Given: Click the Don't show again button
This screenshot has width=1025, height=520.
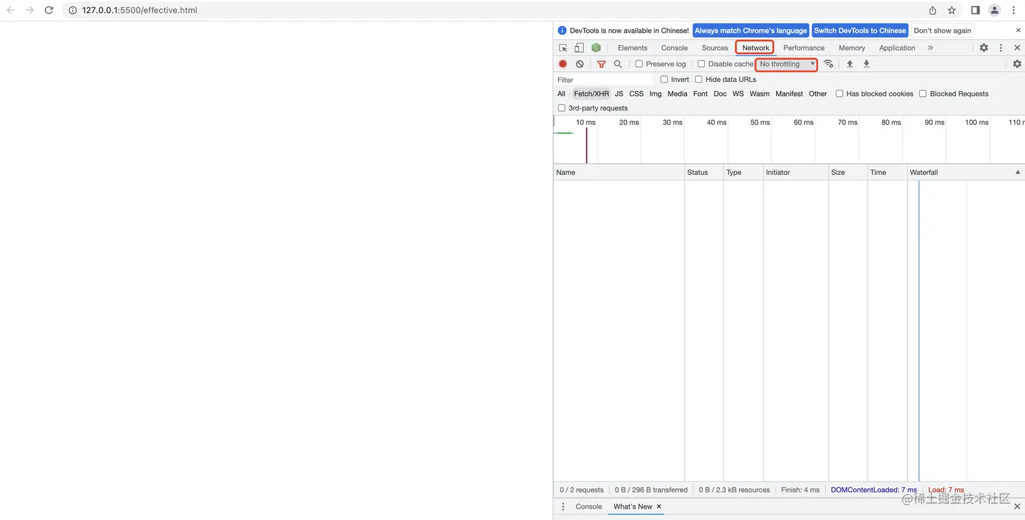Looking at the screenshot, I should (942, 31).
